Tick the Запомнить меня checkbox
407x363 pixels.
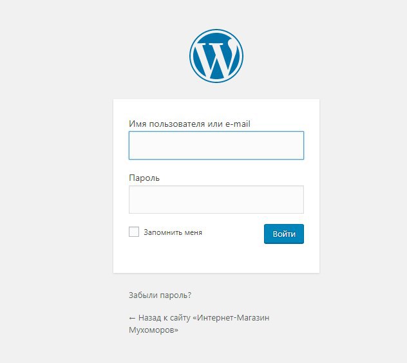134,232
